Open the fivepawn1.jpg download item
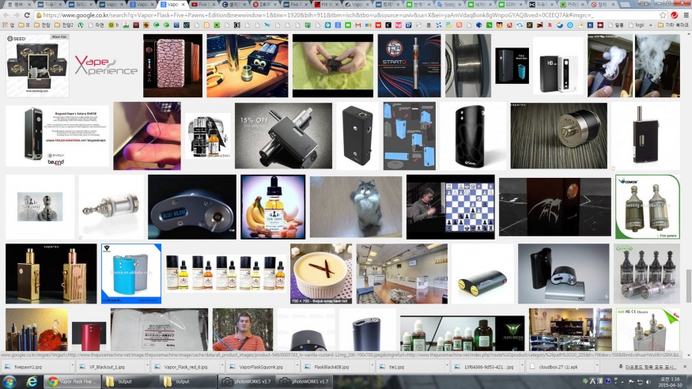 pyautogui.click(x=30, y=367)
